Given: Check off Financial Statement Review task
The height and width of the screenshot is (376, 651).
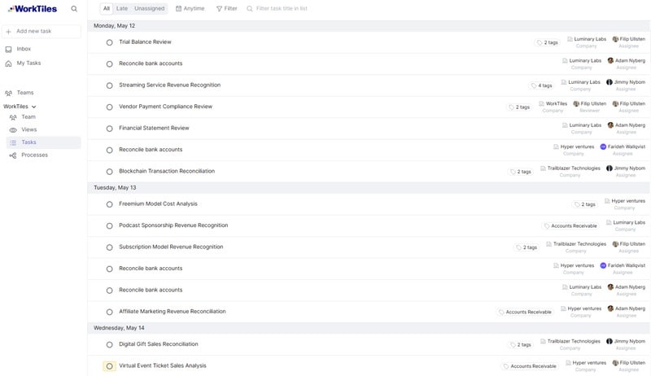Looking at the screenshot, I should pos(109,129).
